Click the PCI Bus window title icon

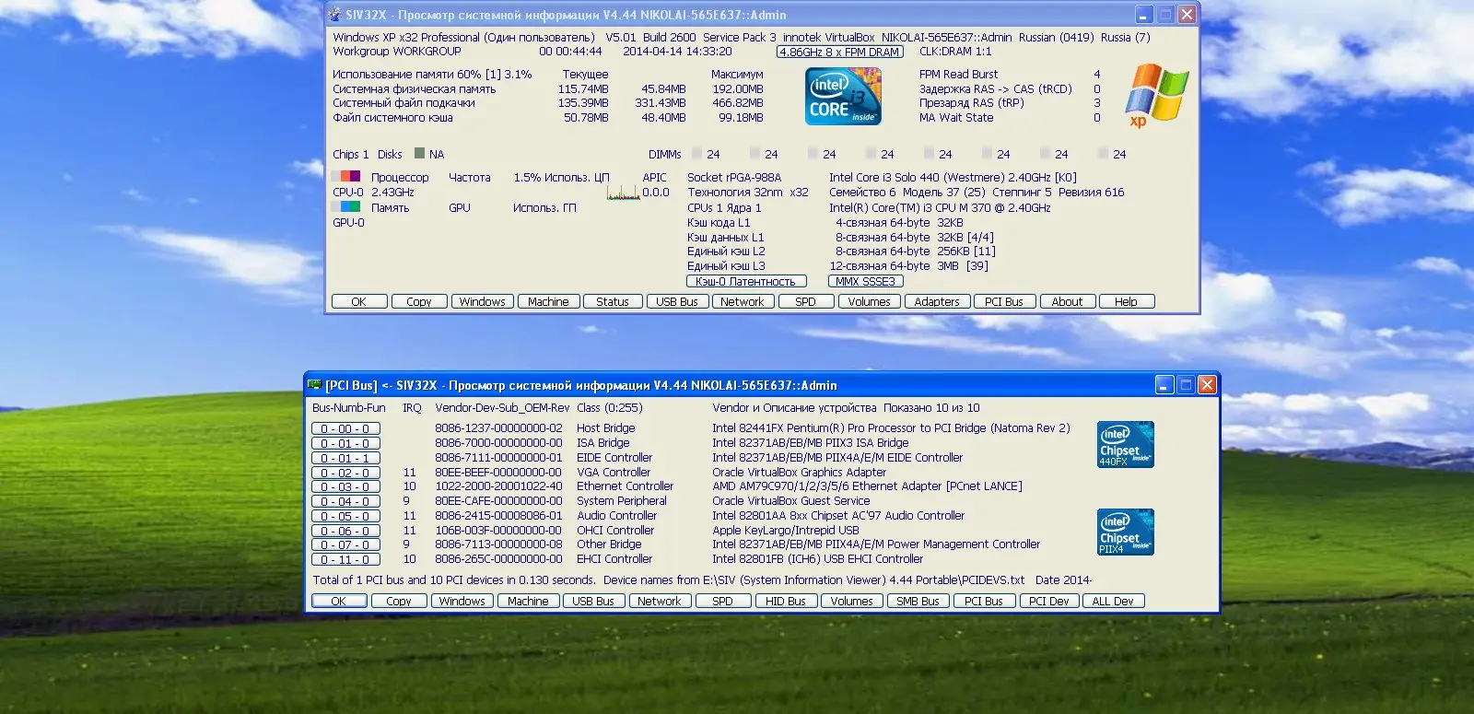pos(315,385)
